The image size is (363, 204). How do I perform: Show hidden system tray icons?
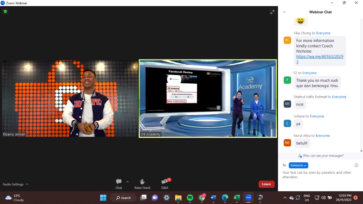pyautogui.click(x=285, y=198)
